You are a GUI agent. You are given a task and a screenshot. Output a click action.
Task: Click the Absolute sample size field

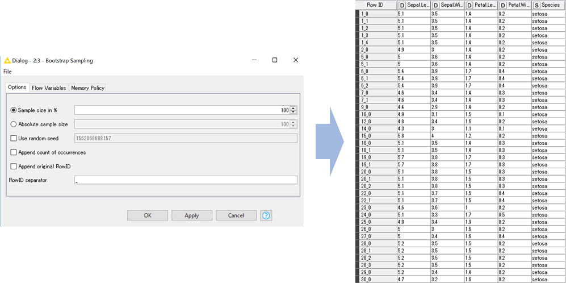(182, 124)
